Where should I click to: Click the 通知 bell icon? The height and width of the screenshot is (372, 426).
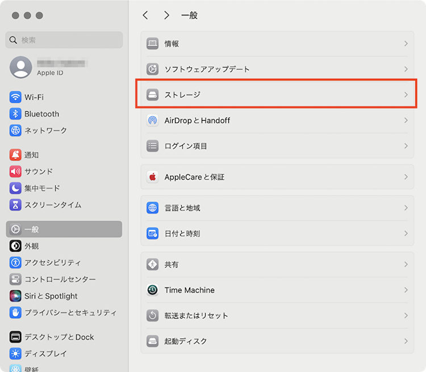point(15,155)
